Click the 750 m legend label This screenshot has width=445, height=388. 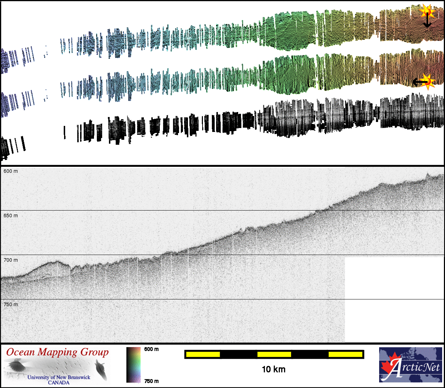tap(151, 381)
